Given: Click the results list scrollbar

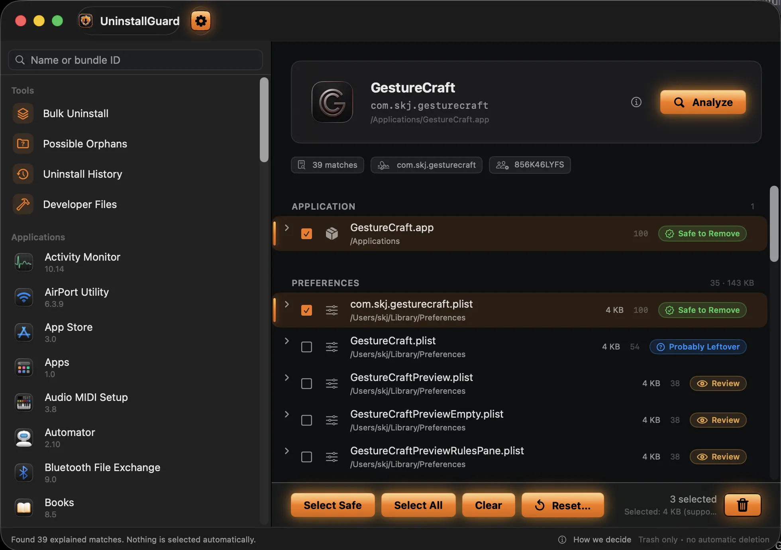Looking at the screenshot, I should tap(774, 224).
